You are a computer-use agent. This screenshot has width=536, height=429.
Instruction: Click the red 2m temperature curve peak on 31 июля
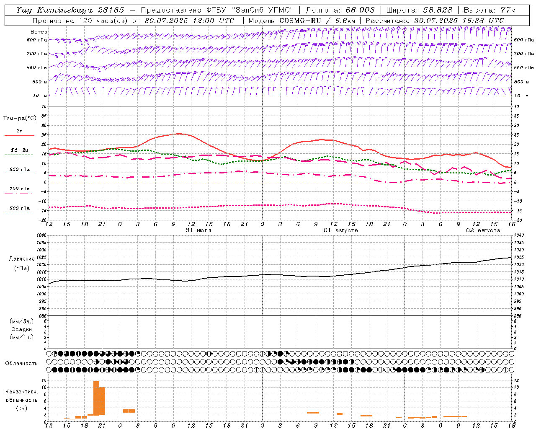[x=180, y=134]
